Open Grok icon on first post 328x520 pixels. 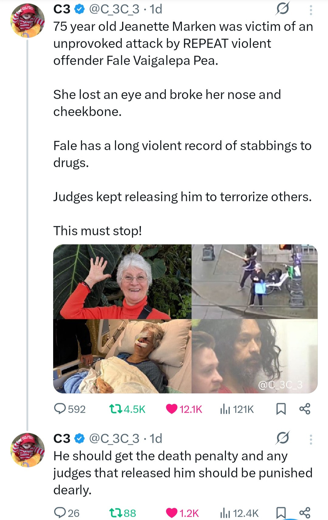pos(282,9)
